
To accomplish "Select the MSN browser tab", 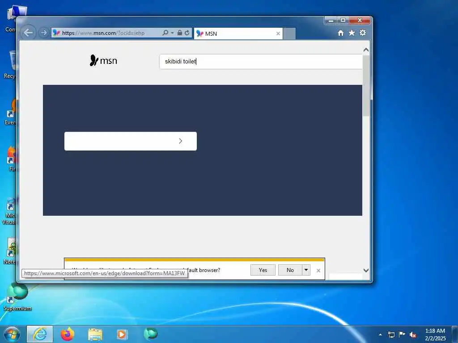I will pos(238,33).
